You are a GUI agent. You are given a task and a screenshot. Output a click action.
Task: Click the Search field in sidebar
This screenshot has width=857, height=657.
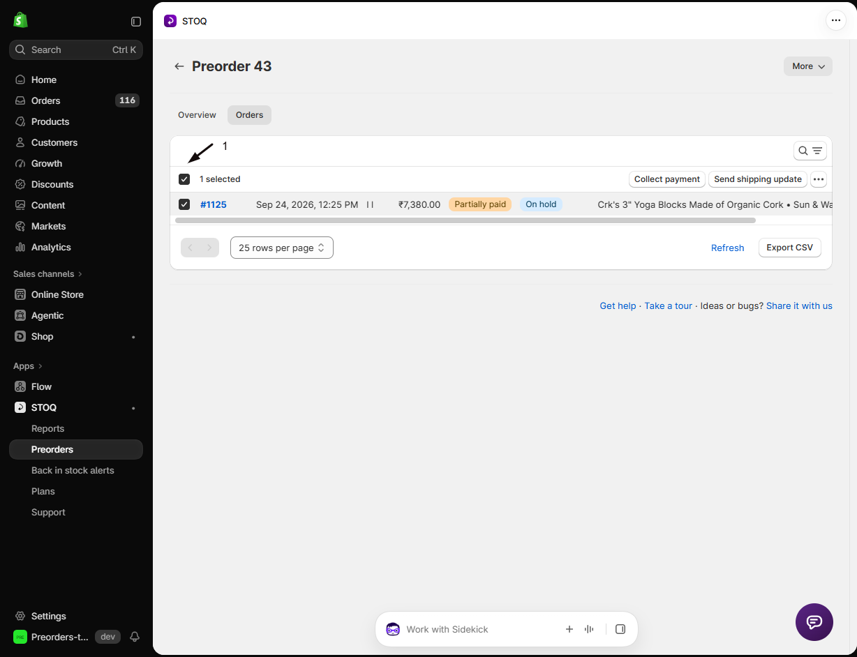[x=76, y=50]
